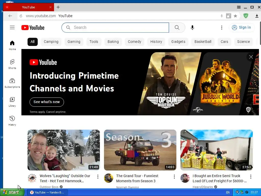261x196 pixels.
Task: Click the Outdoor Boys channel name
Action: pos(49,187)
